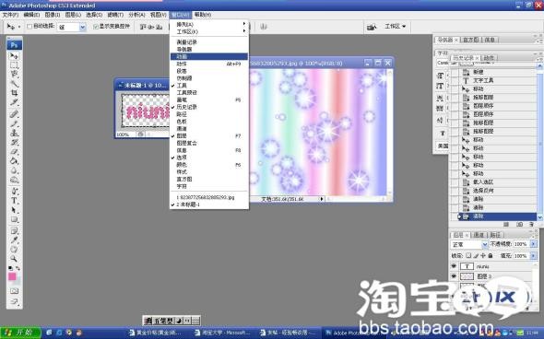
Task: Hide the niuniu text layer eye
Action: 454,266
